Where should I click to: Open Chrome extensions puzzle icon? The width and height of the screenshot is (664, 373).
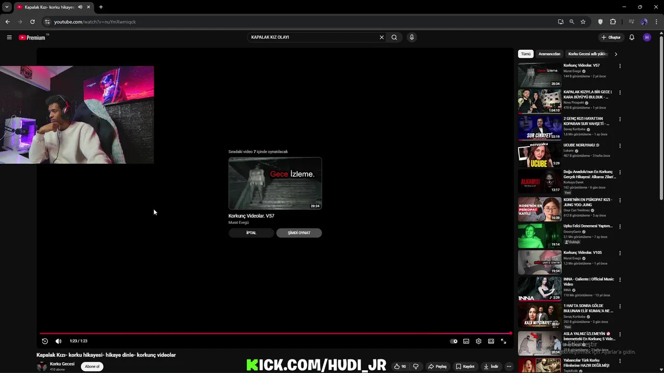[x=613, y=22]
